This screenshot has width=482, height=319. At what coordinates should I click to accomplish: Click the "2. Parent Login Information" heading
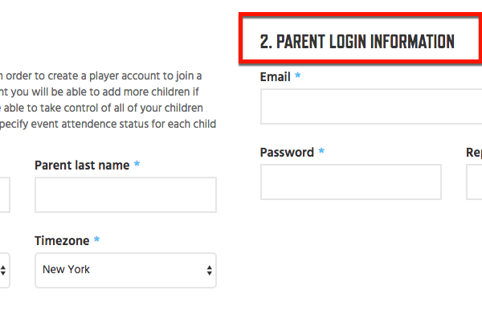(357, 42)
